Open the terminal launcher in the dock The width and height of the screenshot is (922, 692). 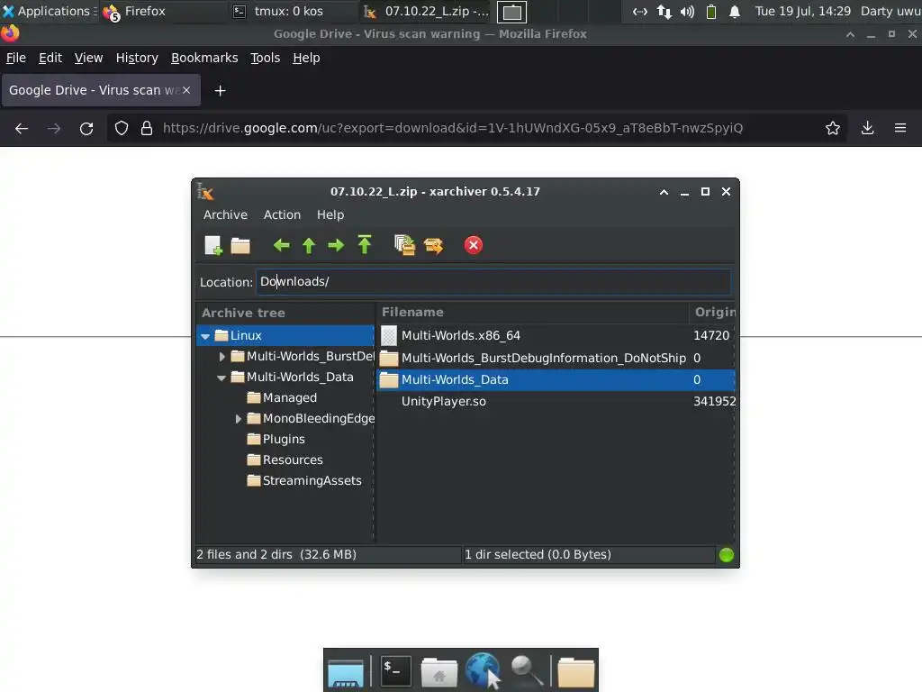tap(396, 670)
